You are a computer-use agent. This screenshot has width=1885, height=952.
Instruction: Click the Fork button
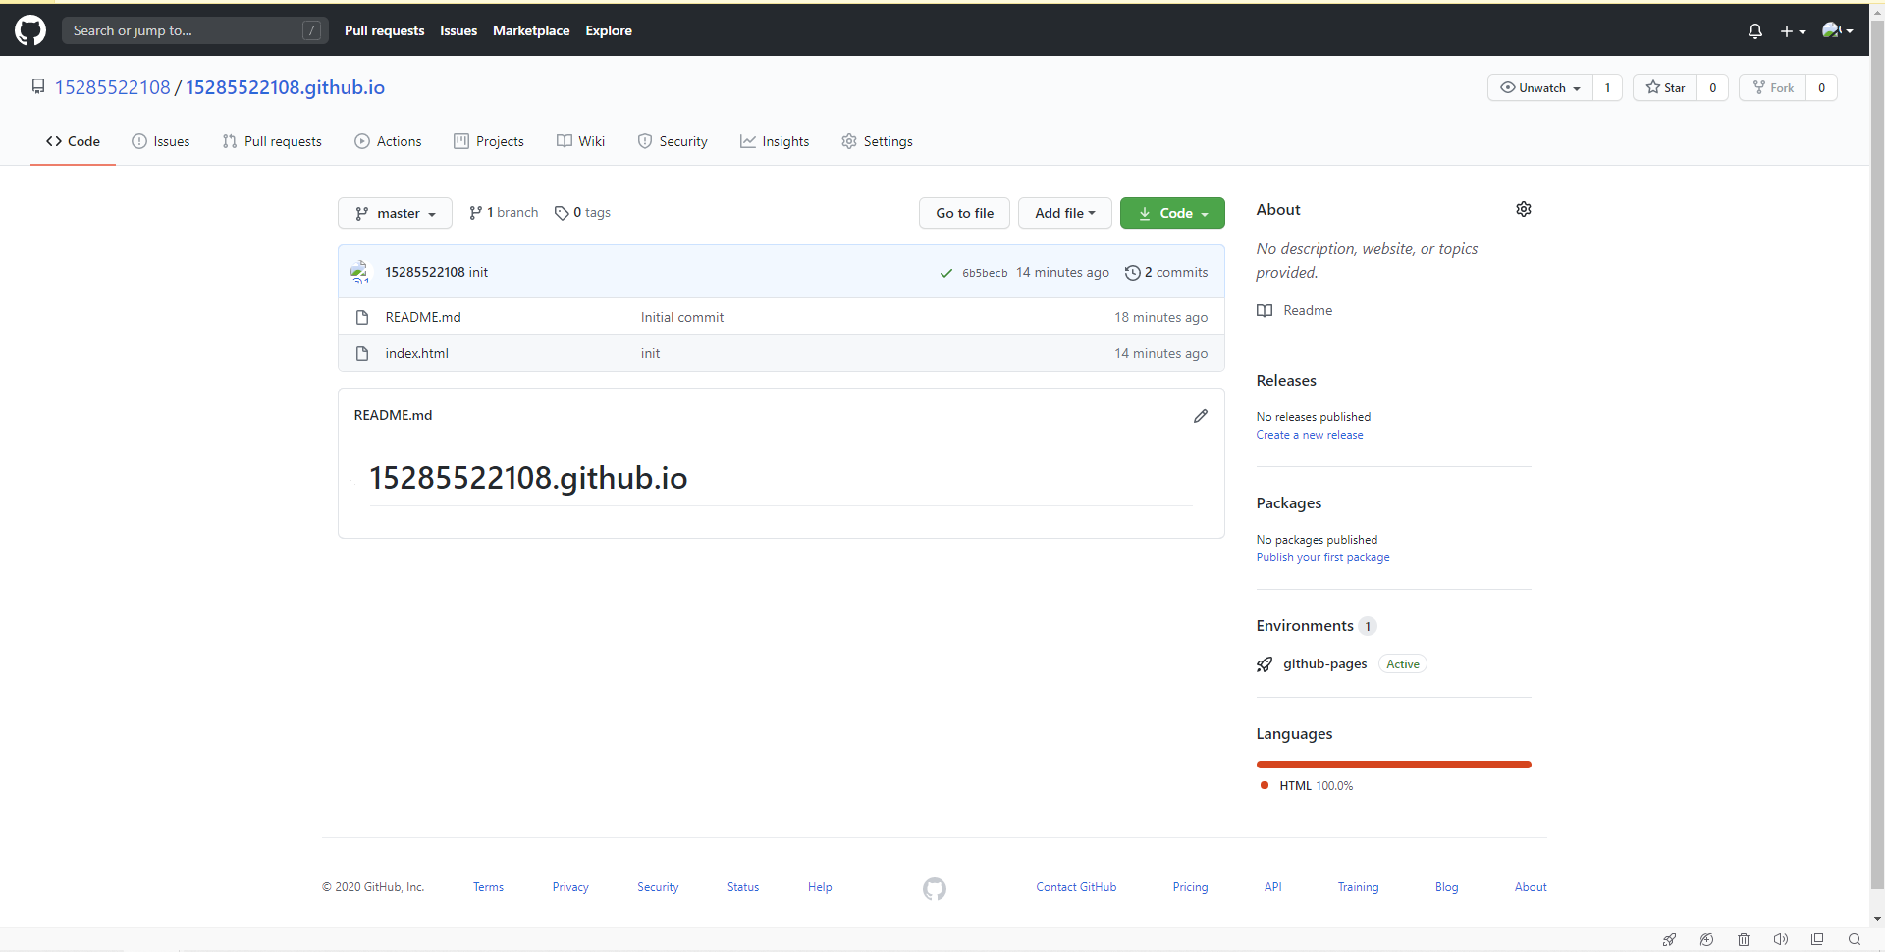(x=1772, y=87)
